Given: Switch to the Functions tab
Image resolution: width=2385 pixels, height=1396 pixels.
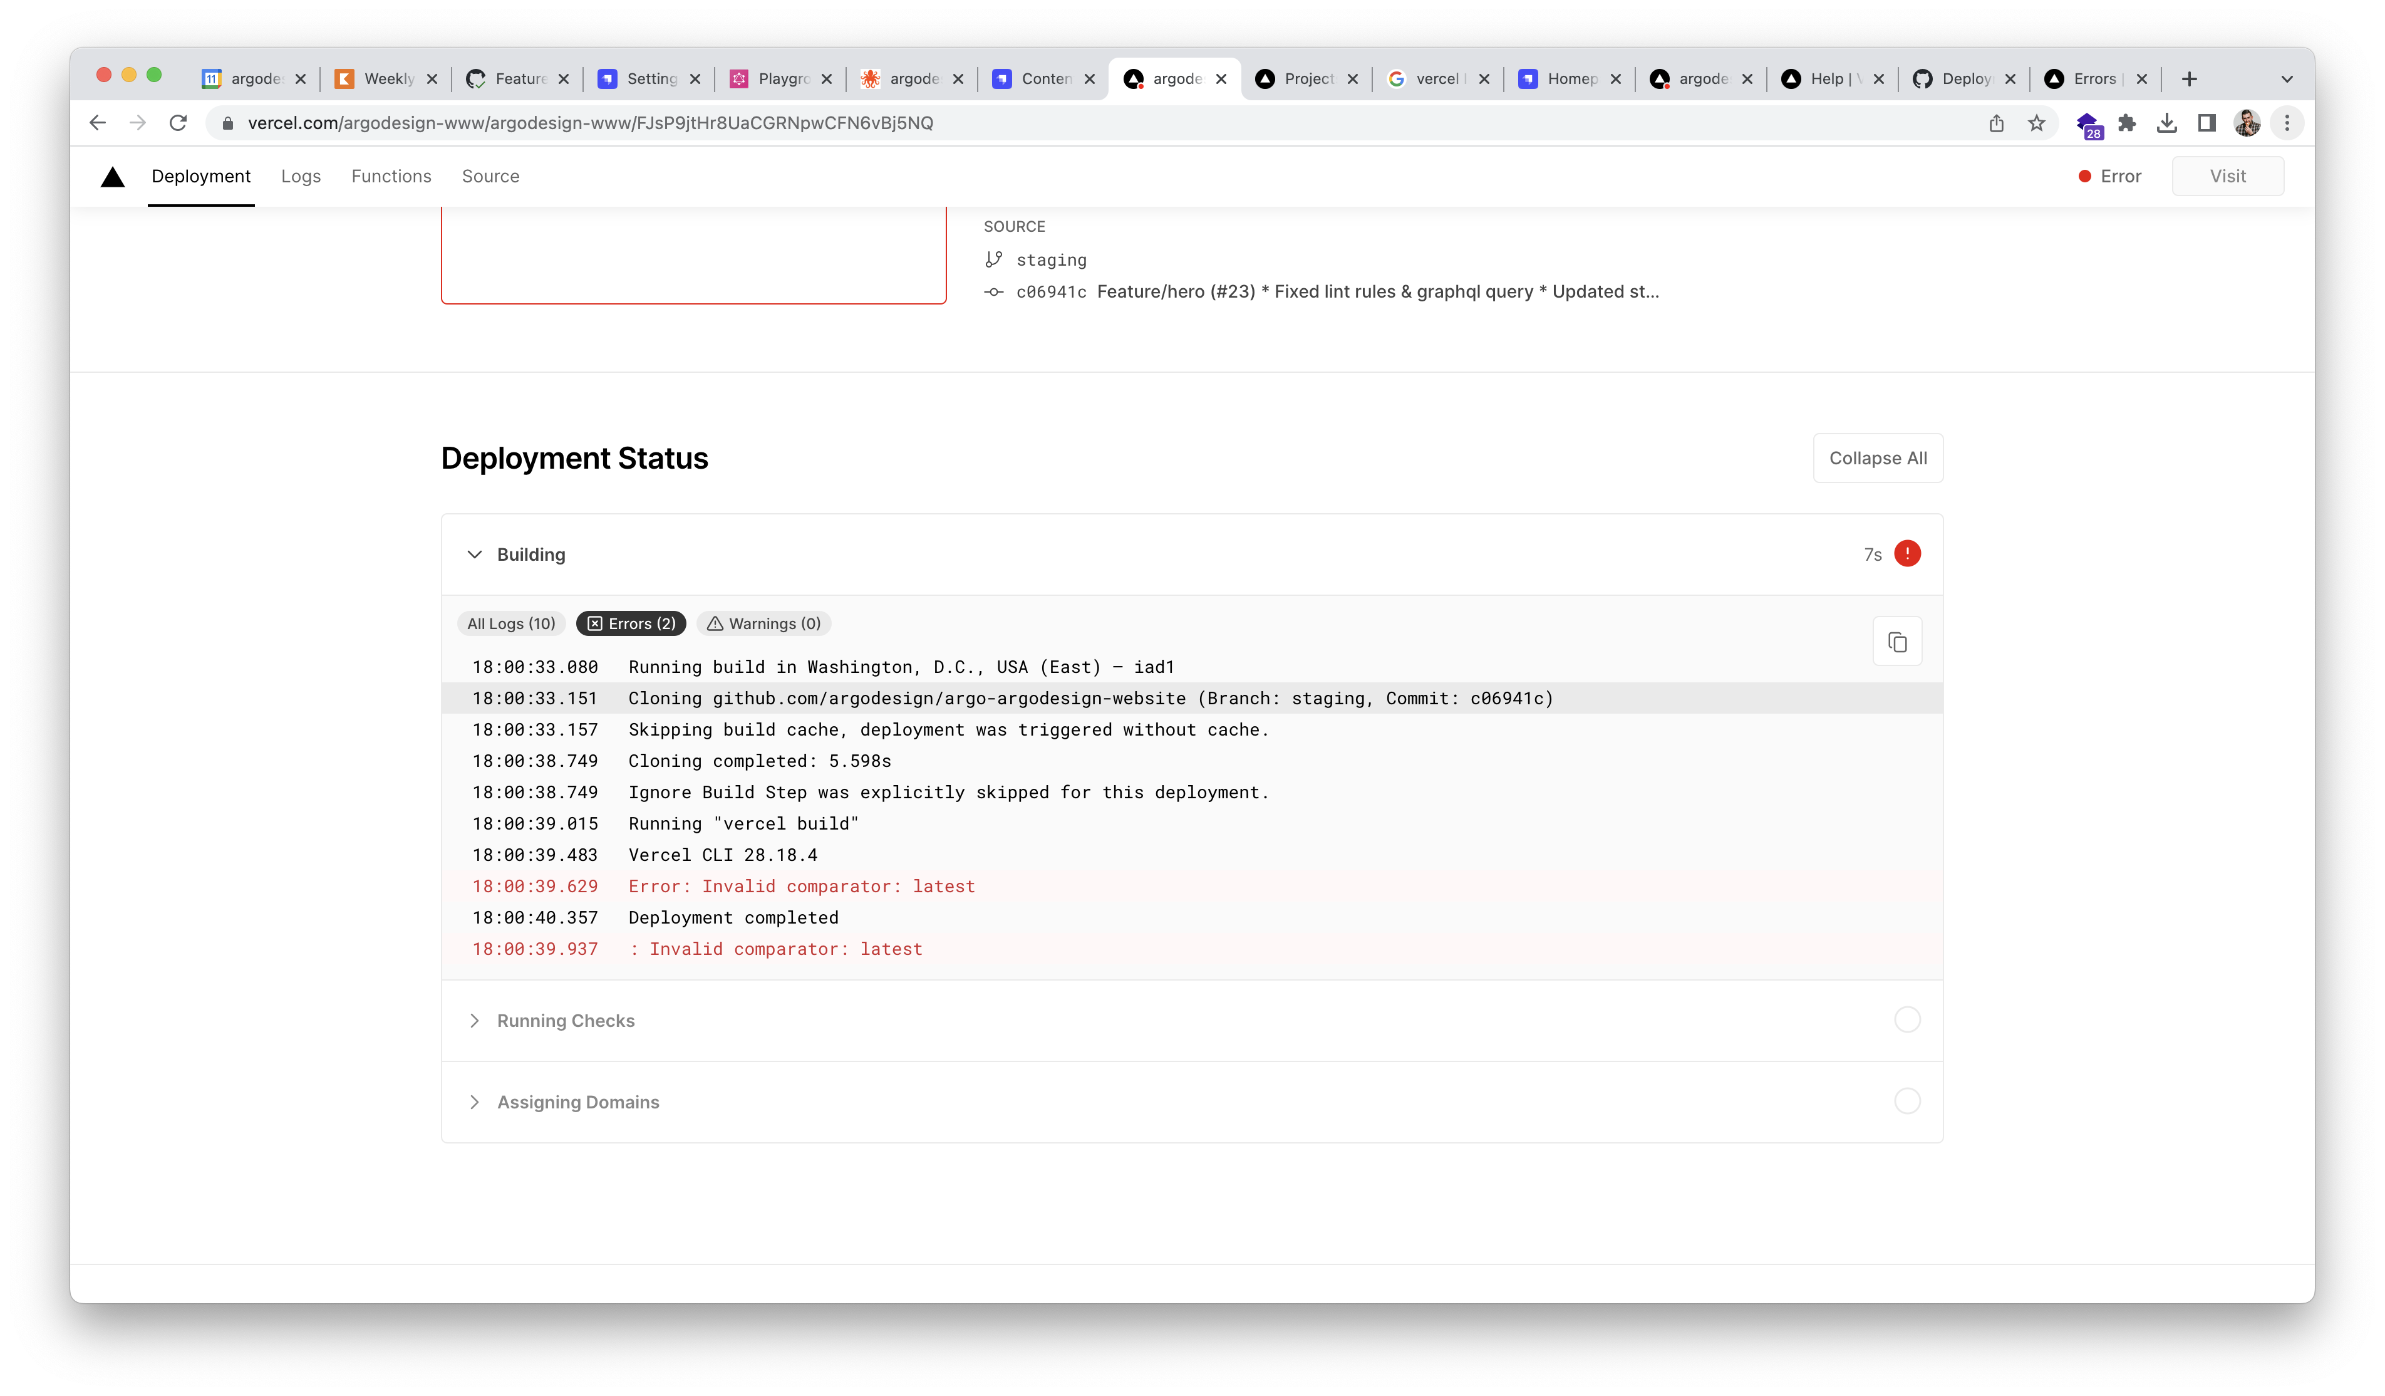Looking at the screenshot, I should pos(391,176).
